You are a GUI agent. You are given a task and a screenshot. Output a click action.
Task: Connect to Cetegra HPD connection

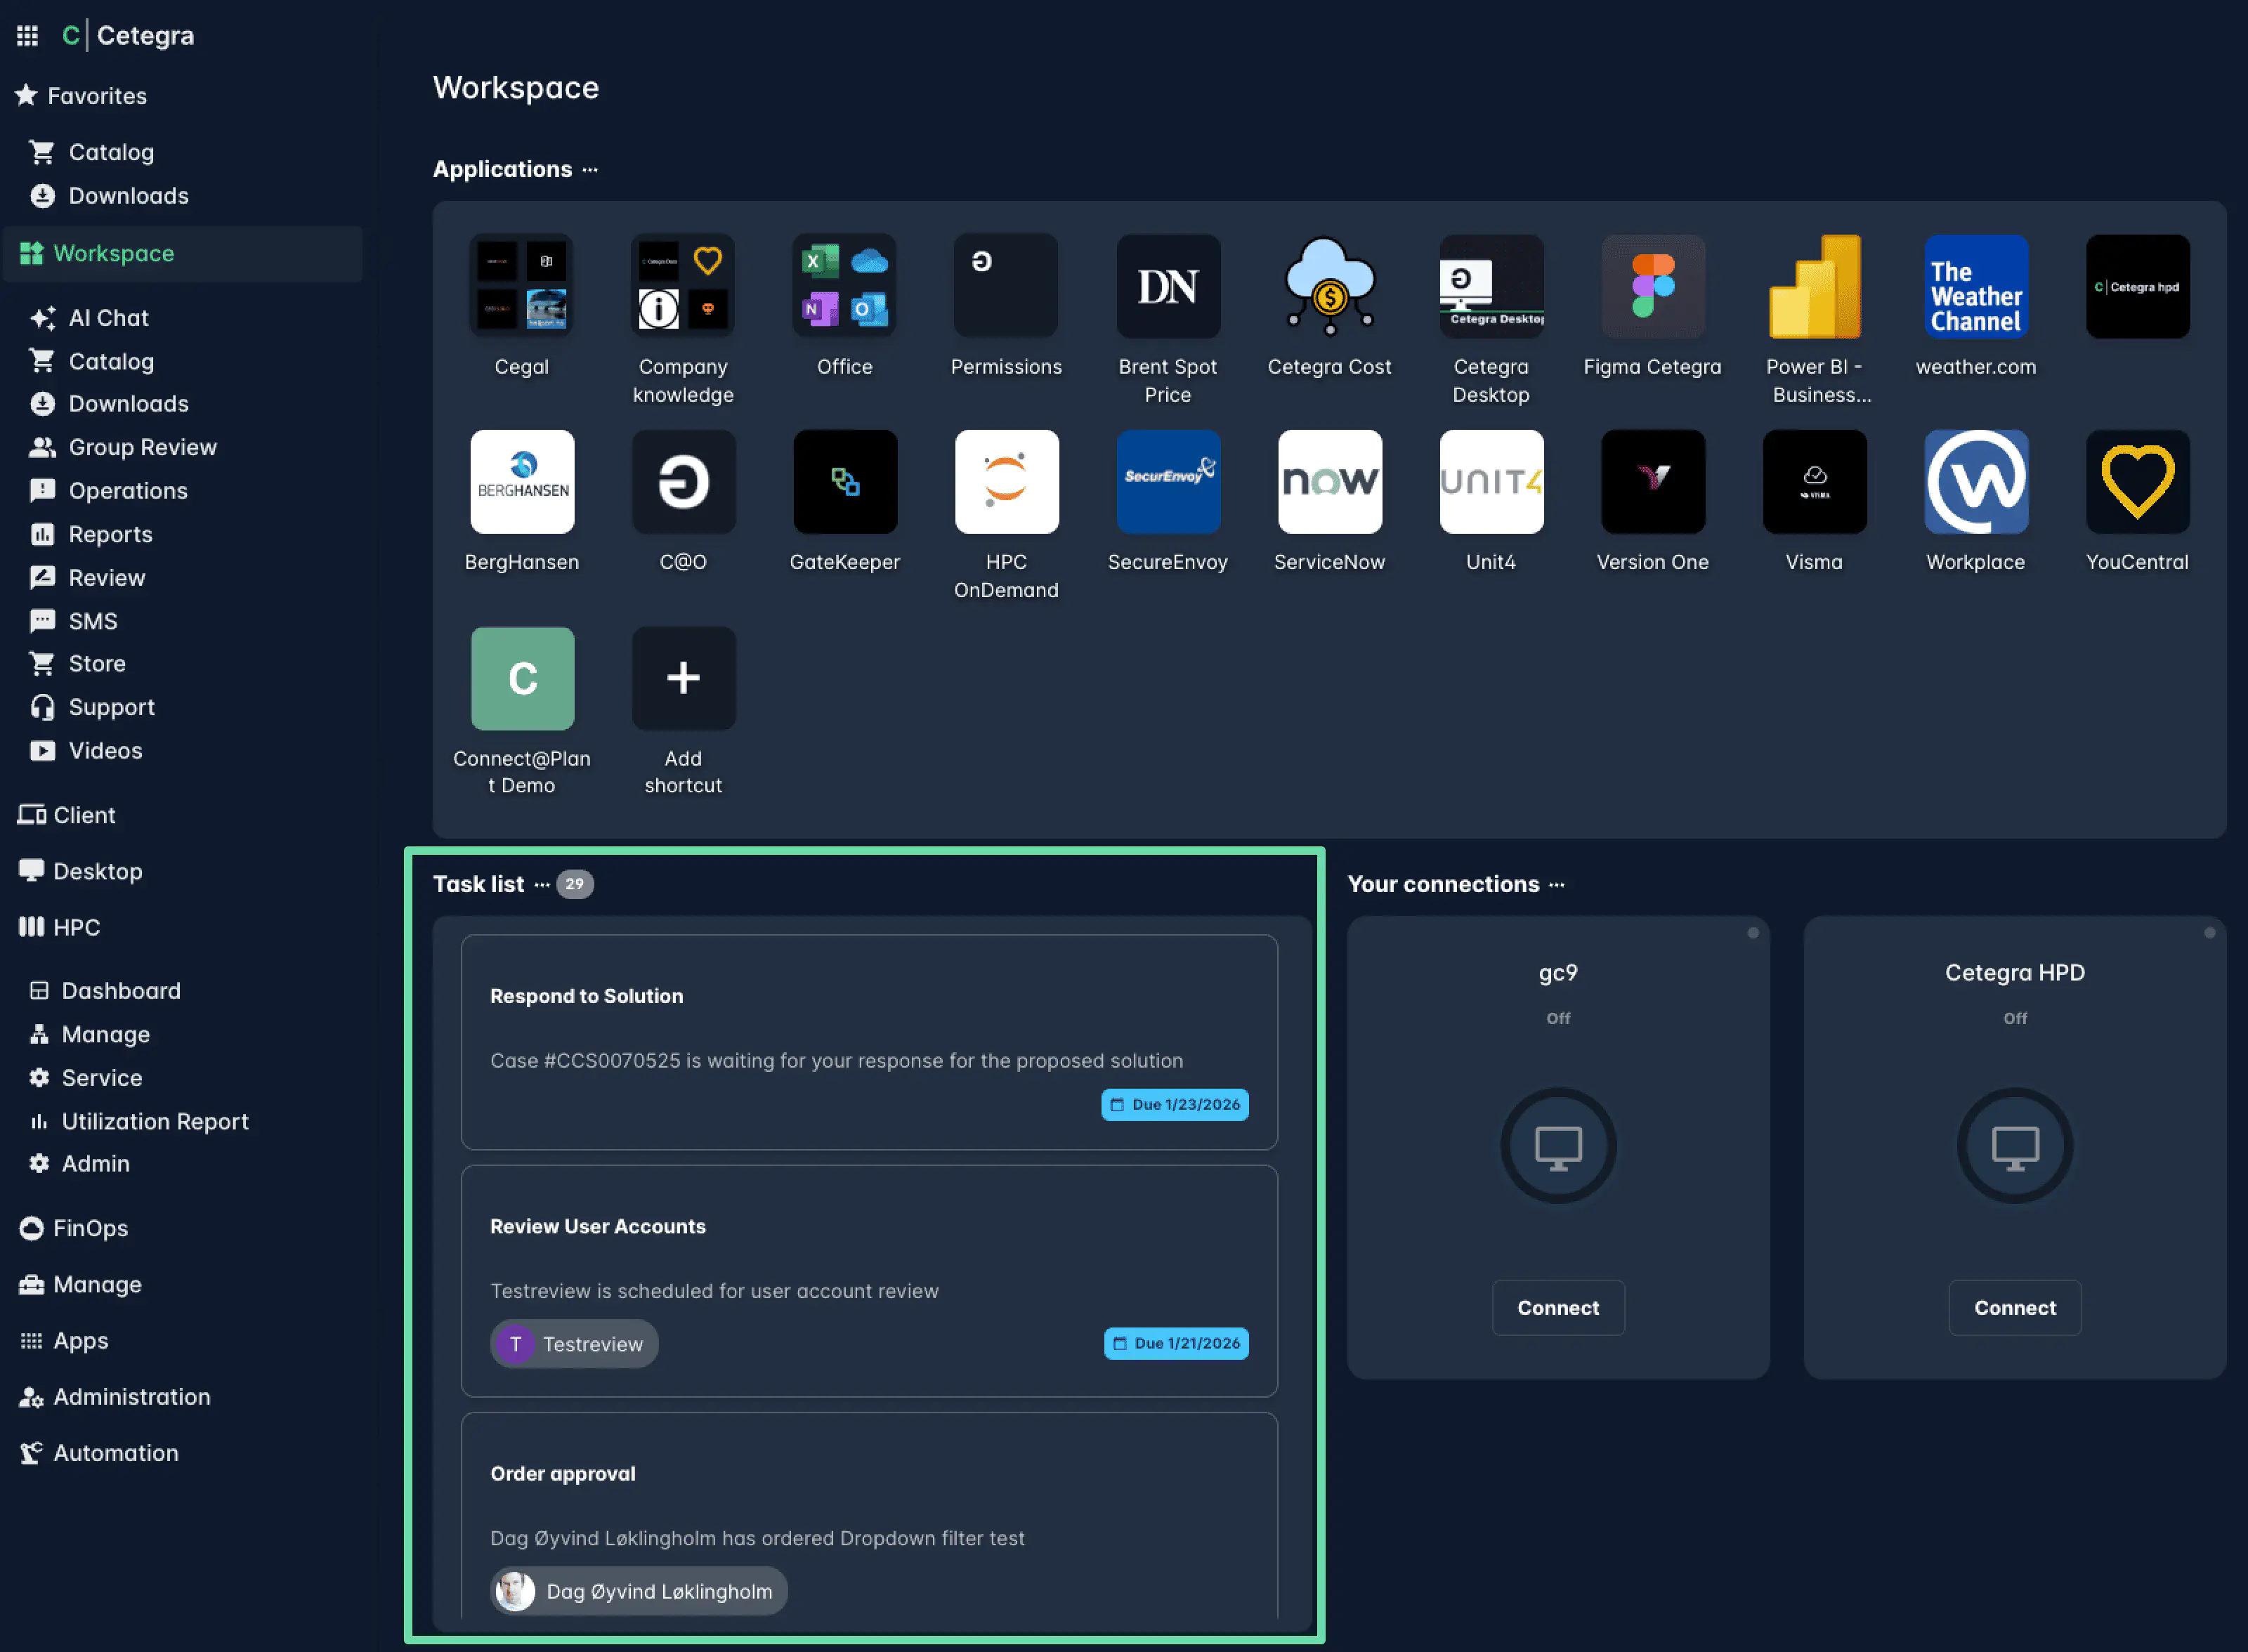(2014, 1307)
